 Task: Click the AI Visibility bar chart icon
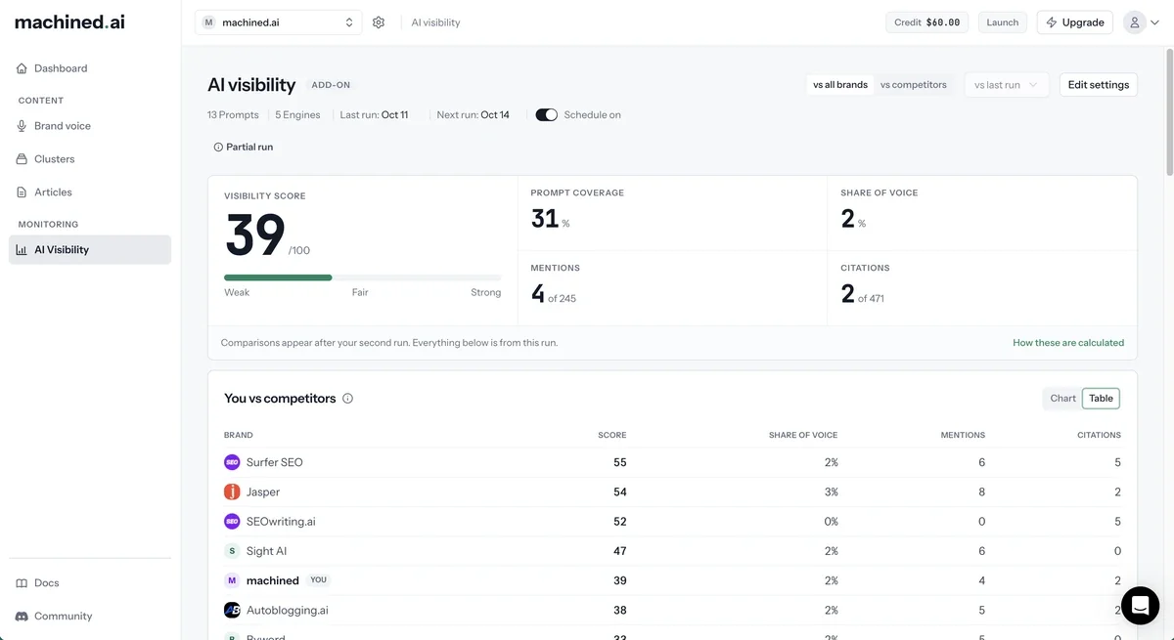pyautogui.click(x=22, y=250)
